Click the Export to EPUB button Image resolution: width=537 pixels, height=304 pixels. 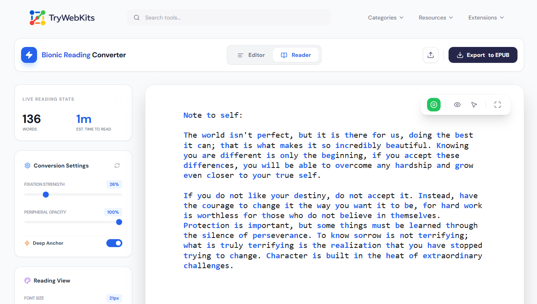[483, 55]
